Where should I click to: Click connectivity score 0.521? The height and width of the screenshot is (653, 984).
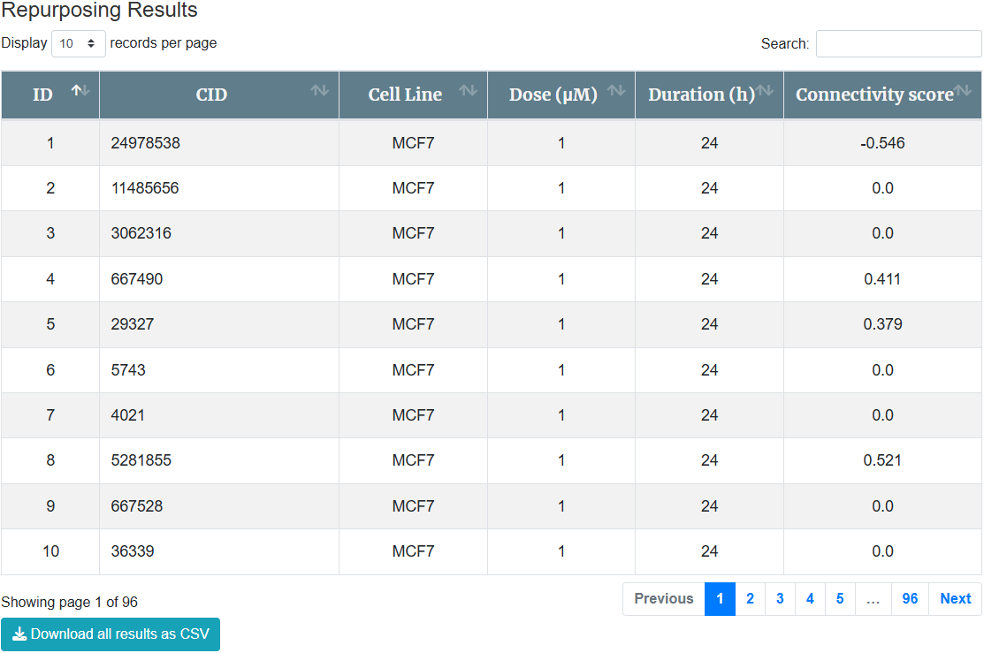(882, 460)
